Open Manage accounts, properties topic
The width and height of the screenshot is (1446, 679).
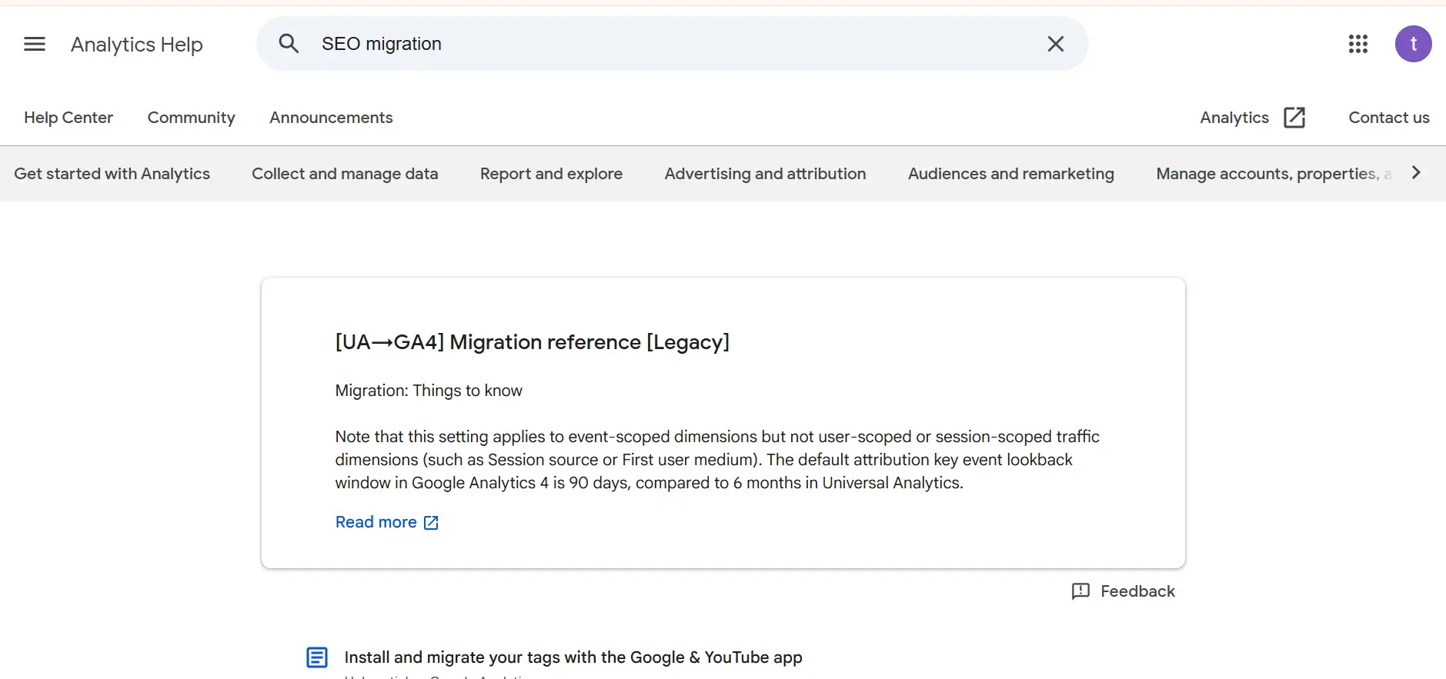coord(1274,174)
